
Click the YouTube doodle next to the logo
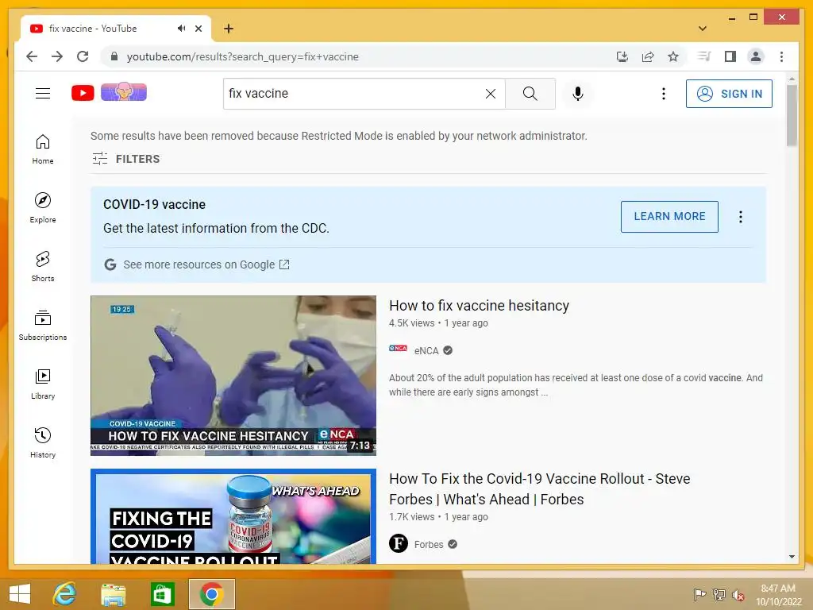123,92
